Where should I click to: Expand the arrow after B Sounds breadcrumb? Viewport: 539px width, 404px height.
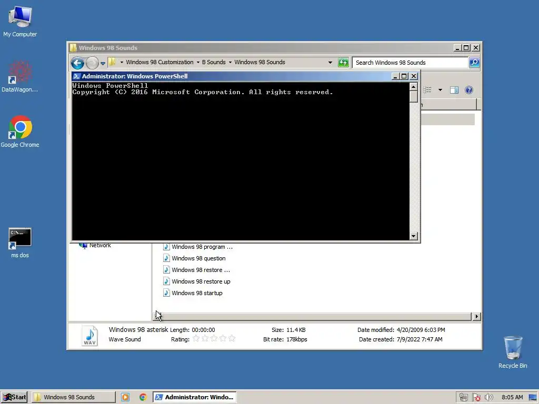click(231, 62)
